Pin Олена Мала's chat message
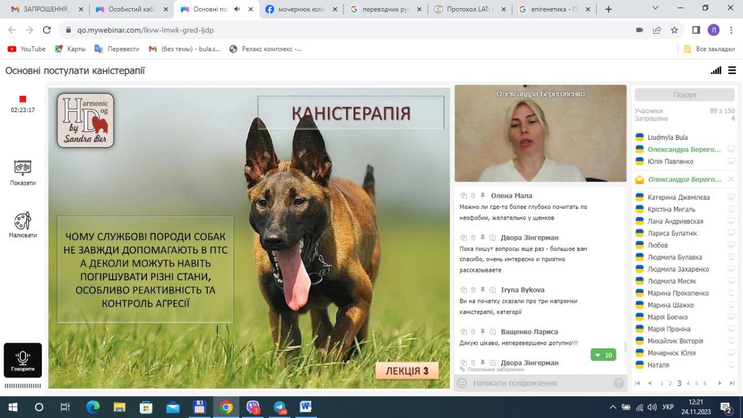This screenshot has height=418, width=743. point(482,196)
